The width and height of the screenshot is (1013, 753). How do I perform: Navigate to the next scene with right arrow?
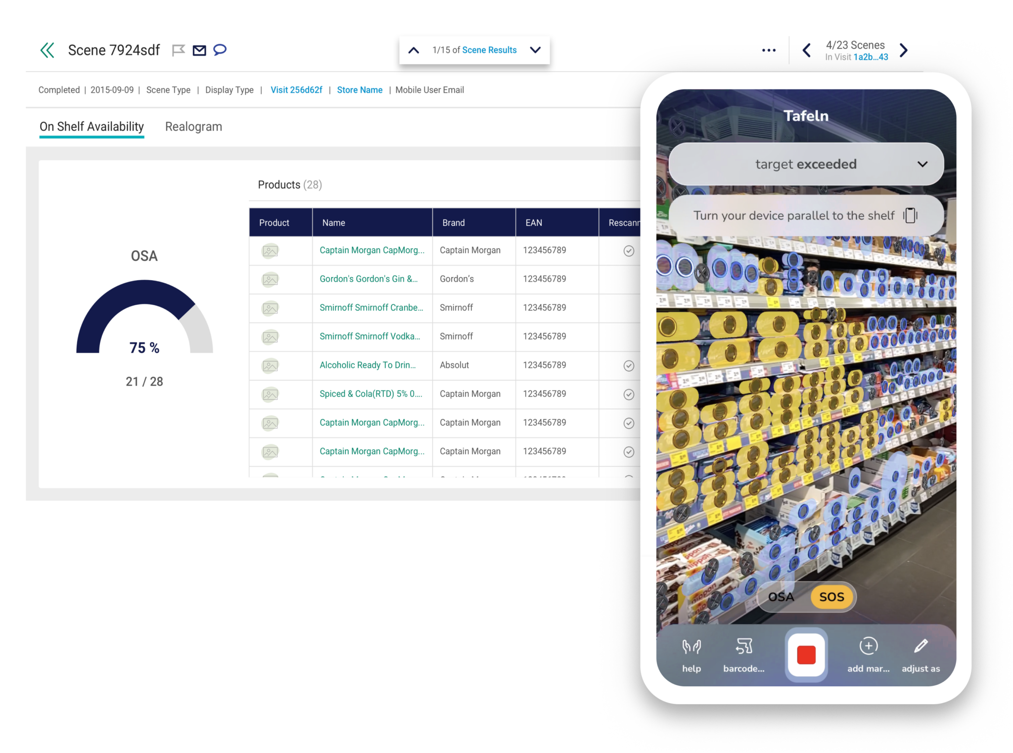click(904, 50)
